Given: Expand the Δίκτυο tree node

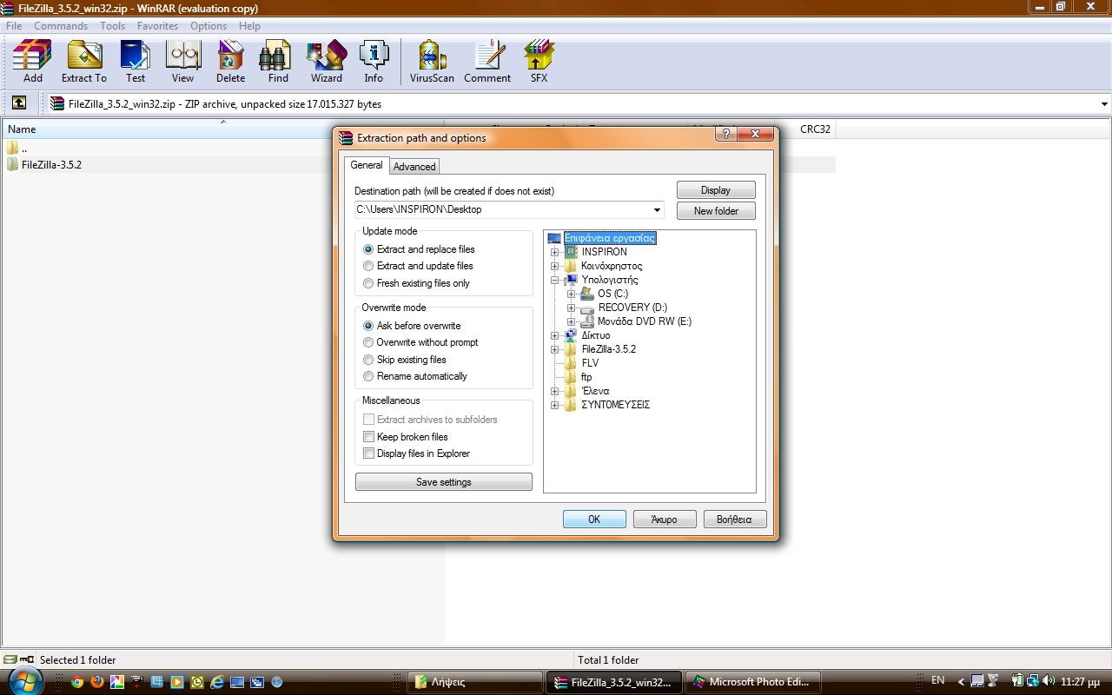Looking at the screenshot, I should pos(554,335).
